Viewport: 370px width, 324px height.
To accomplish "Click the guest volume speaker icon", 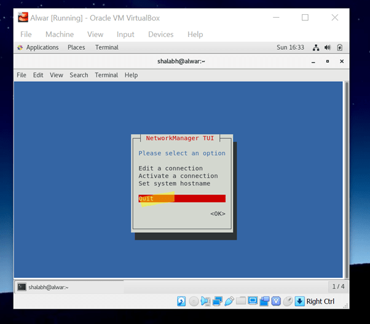I will [x=328, y=47].
